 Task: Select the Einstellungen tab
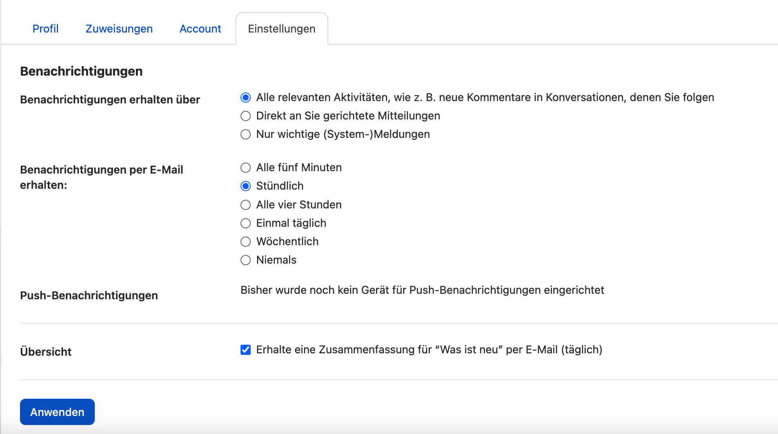(x=281, y=29)
